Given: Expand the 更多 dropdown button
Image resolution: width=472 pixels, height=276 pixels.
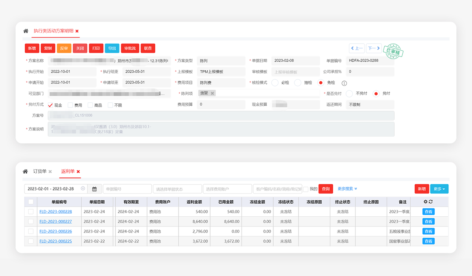Looking at the screenshot, I should click(439, 189).
